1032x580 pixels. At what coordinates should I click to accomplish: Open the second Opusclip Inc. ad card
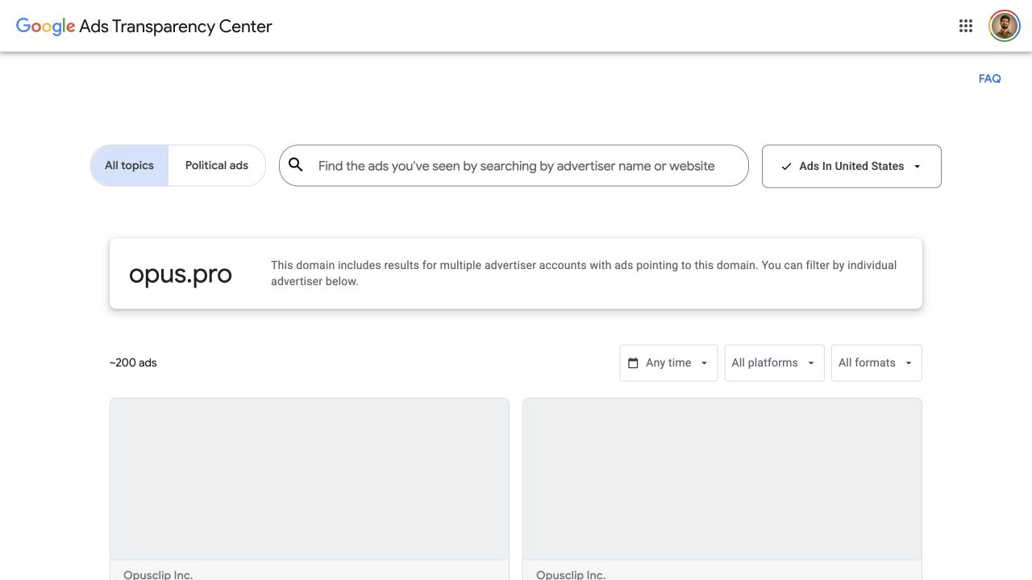(722, 488)
